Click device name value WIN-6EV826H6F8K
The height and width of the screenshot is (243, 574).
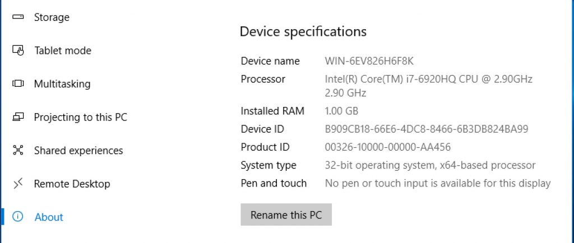tap(369, 60)
